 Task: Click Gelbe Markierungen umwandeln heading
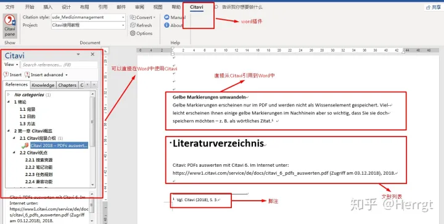(x=209, y=97)
